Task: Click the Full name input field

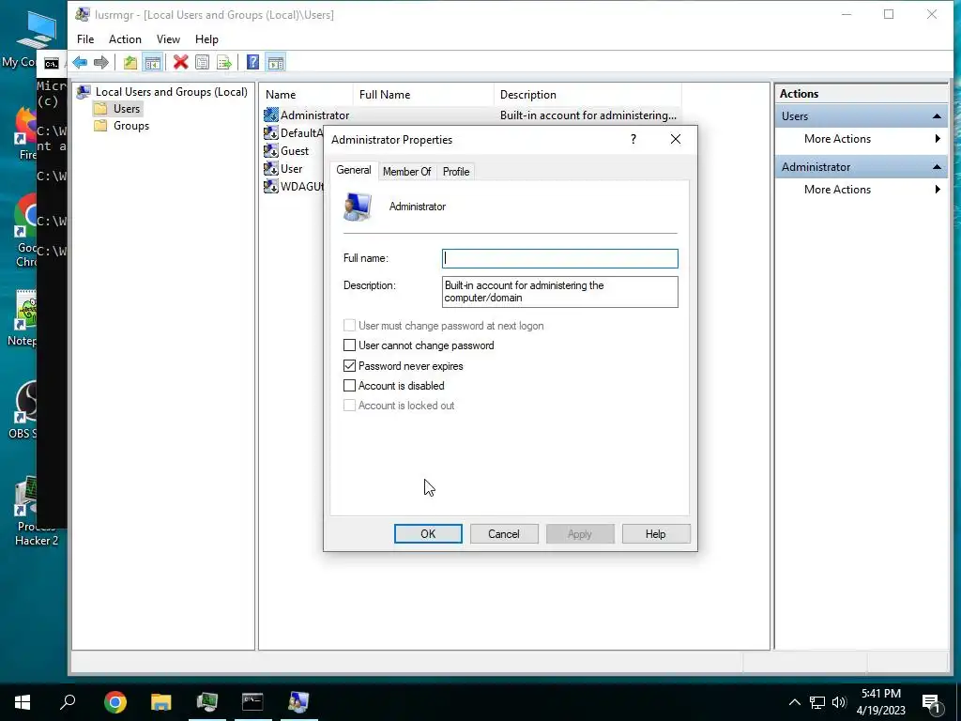Action: coord(560,258)
